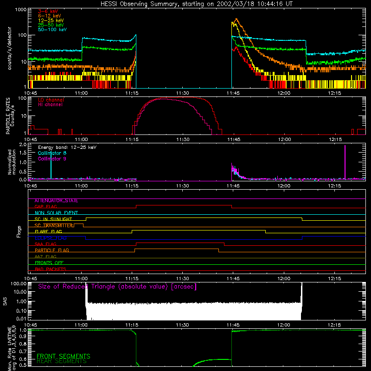This screenshot has height=371, width=371.
Task: Select the 25-50 keV legend label
Action: point(51,25)
